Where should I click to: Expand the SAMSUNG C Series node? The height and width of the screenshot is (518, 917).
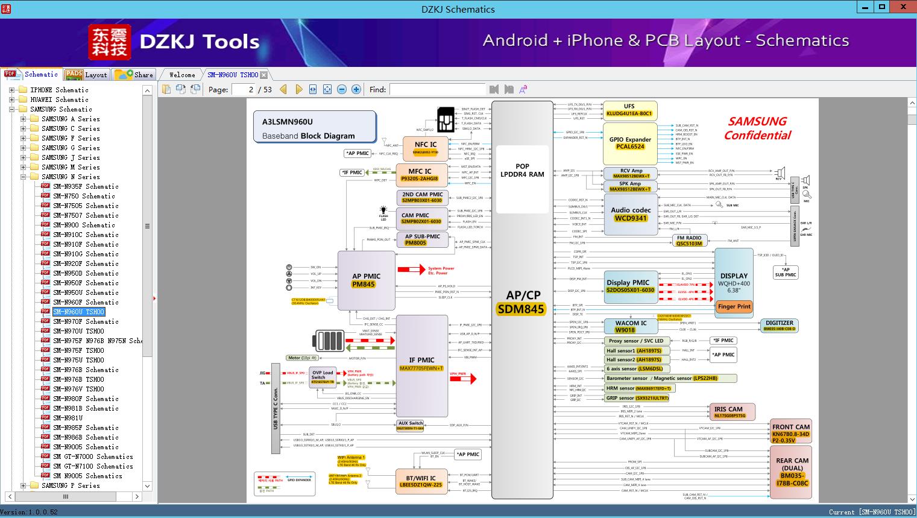pyautogui.click(x=23, y=128)
